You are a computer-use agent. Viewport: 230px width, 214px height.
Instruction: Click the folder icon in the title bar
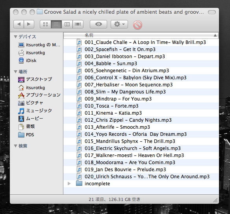coord(40,11)
